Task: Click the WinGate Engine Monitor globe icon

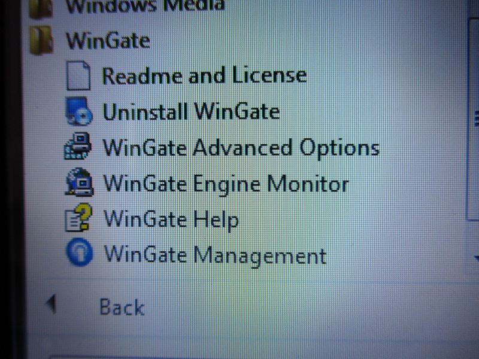Action: click(x=79, y=182)
